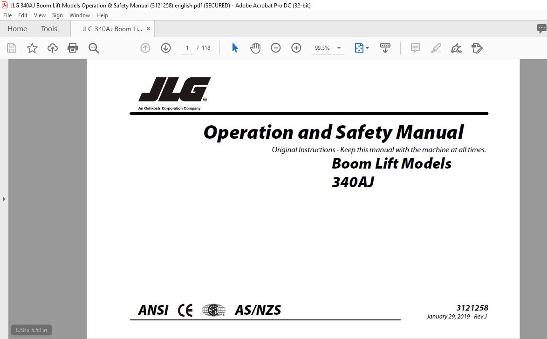The height and width of the screenshot is (339, 547).
Task: Open zoom level dropdown arrow
Action: [x=339, y=48]
